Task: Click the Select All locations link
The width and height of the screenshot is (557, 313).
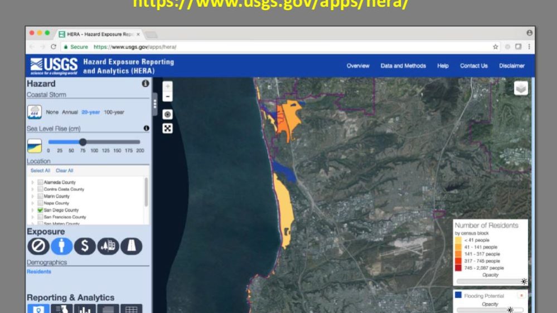Action: [40, 170]
